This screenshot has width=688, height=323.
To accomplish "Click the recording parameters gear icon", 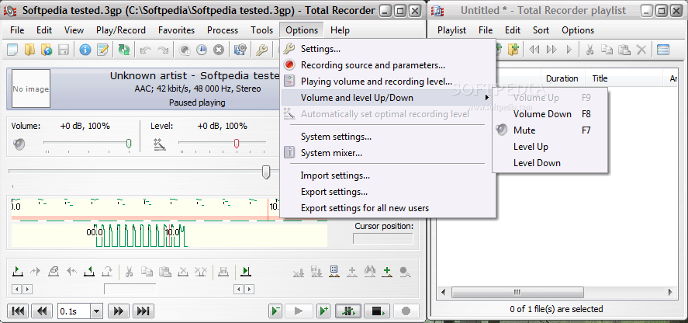I will [x=240, y=50].
